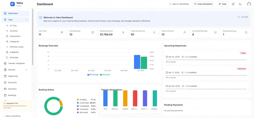Click the Peru destination bar
Screen dimensions: 254x118
(x=105, y=98)
